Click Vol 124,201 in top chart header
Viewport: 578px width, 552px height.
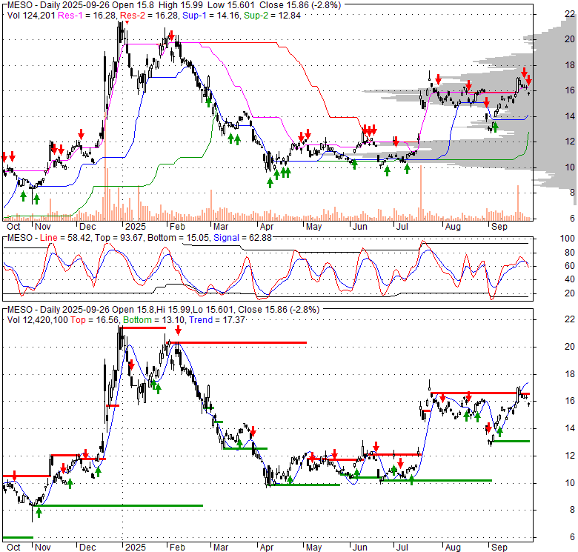pyautogui.click(x=31, y=16)
